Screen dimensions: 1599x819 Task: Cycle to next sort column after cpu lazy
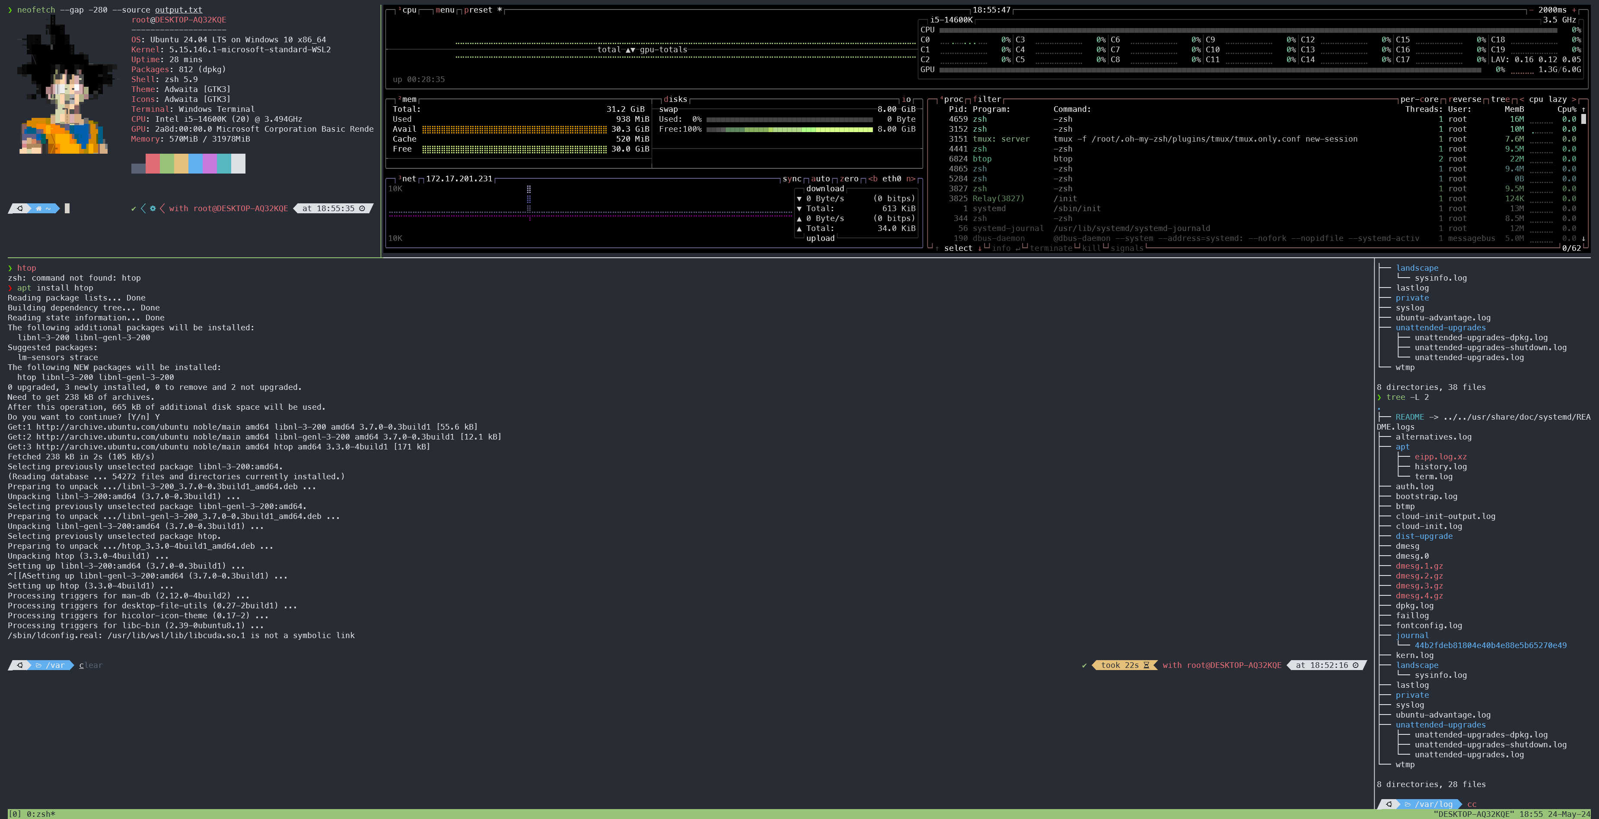click(x=1574, y=99)
